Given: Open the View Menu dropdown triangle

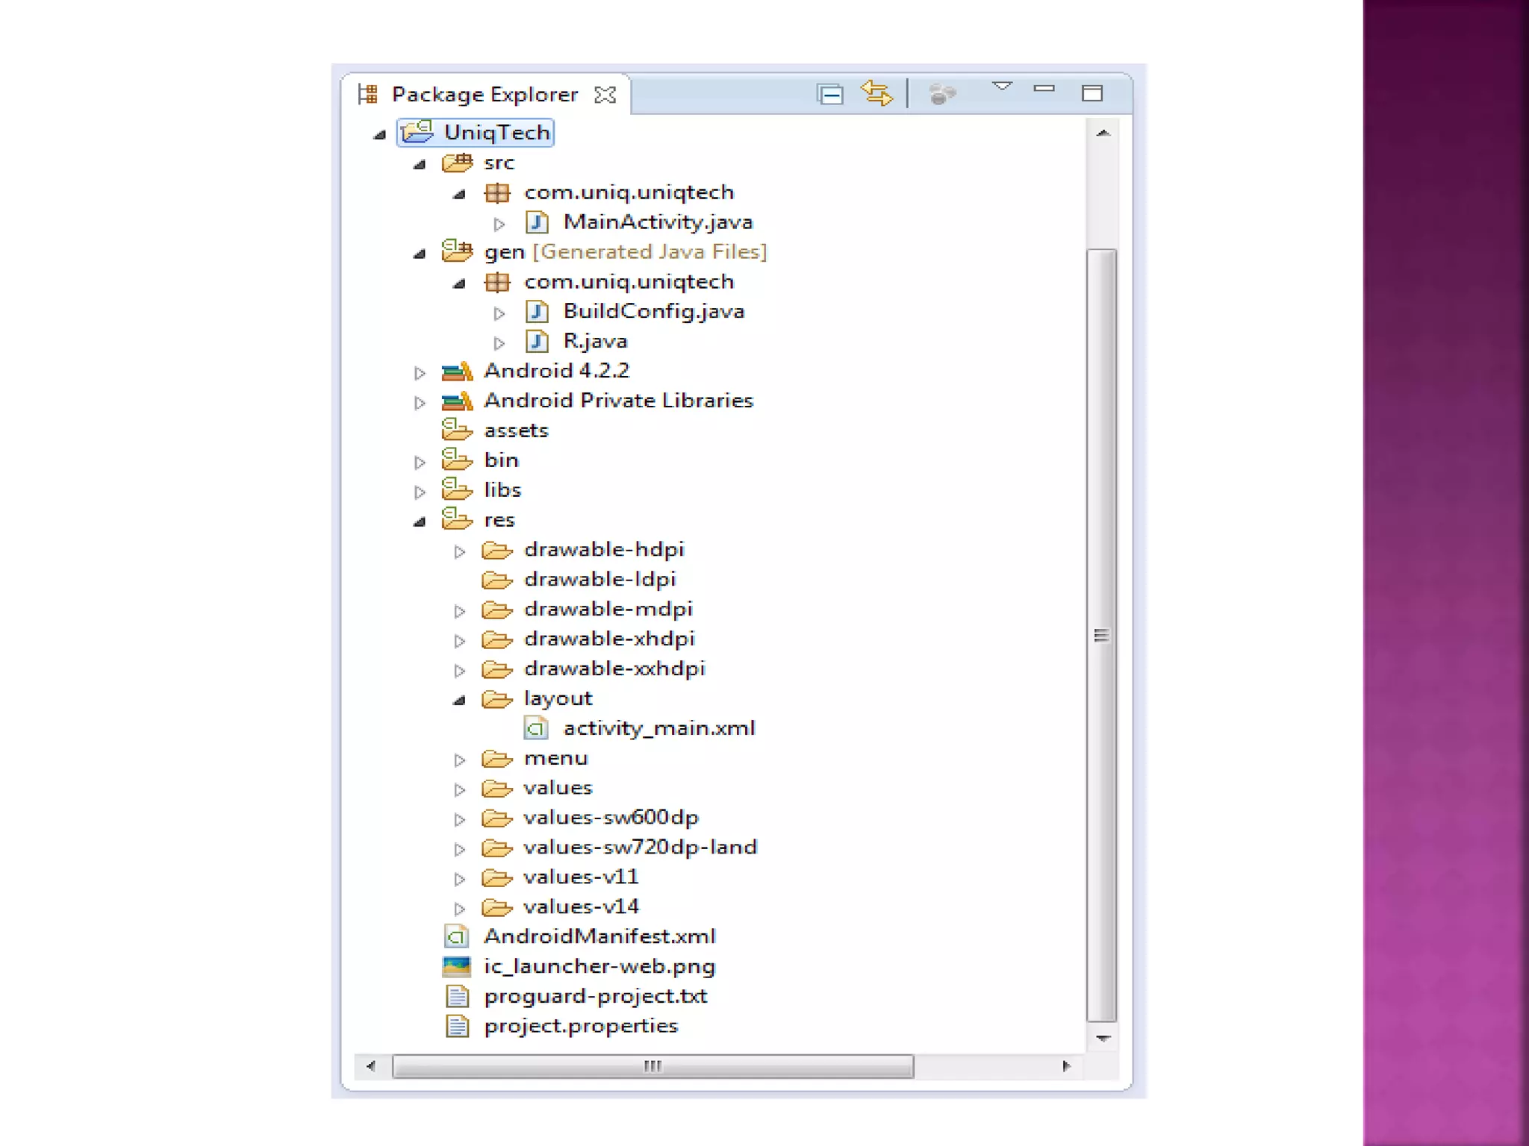Looking at the screenshot, I should (x=1002, y=87).
